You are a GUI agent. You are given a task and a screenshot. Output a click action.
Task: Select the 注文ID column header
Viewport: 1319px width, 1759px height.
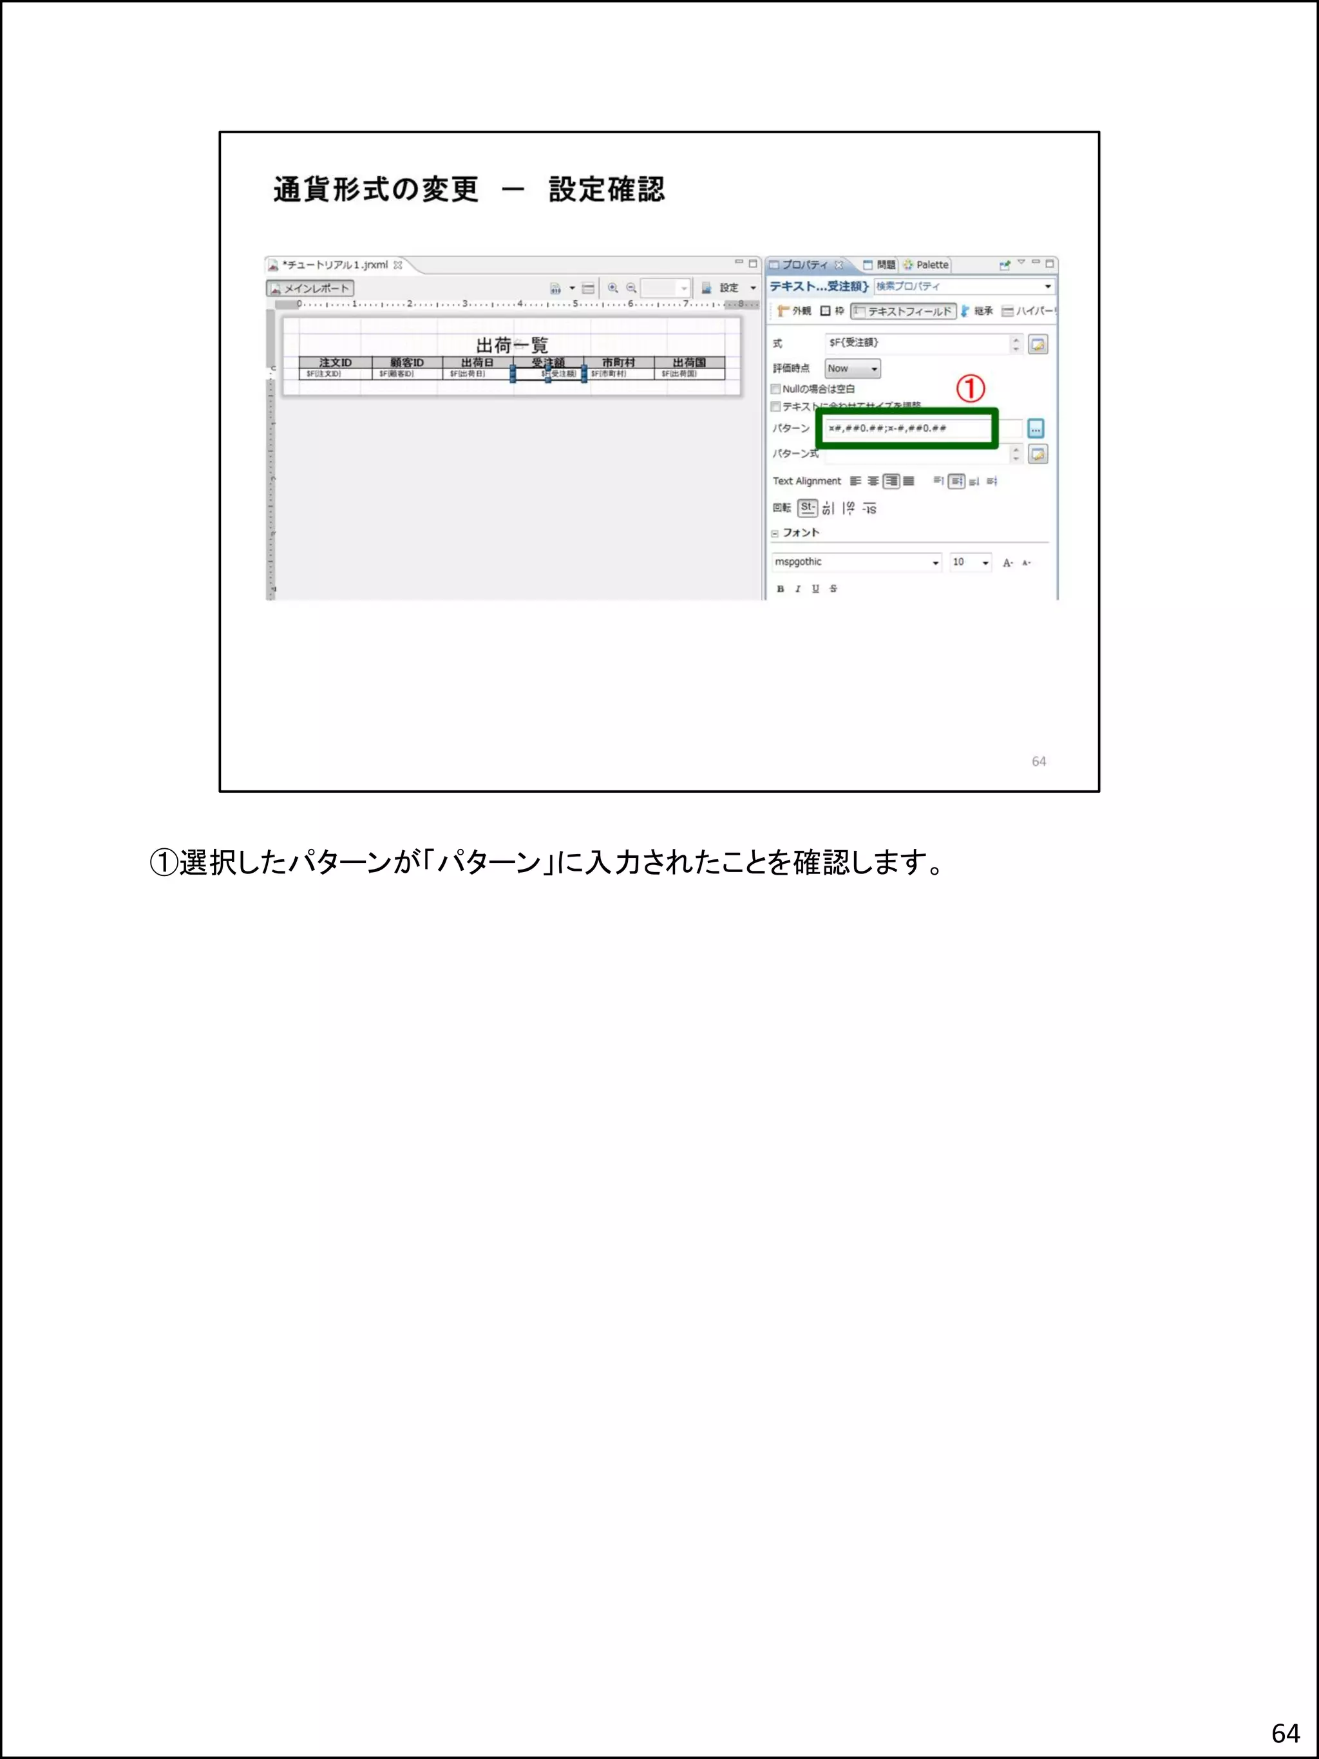[x=336, y=363]
